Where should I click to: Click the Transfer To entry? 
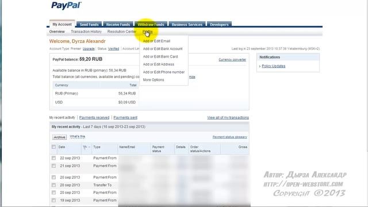click(102, 185)
